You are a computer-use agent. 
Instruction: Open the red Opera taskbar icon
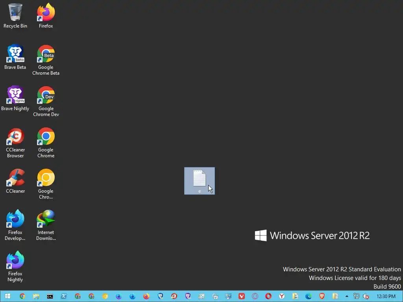(x=268, y=296)
